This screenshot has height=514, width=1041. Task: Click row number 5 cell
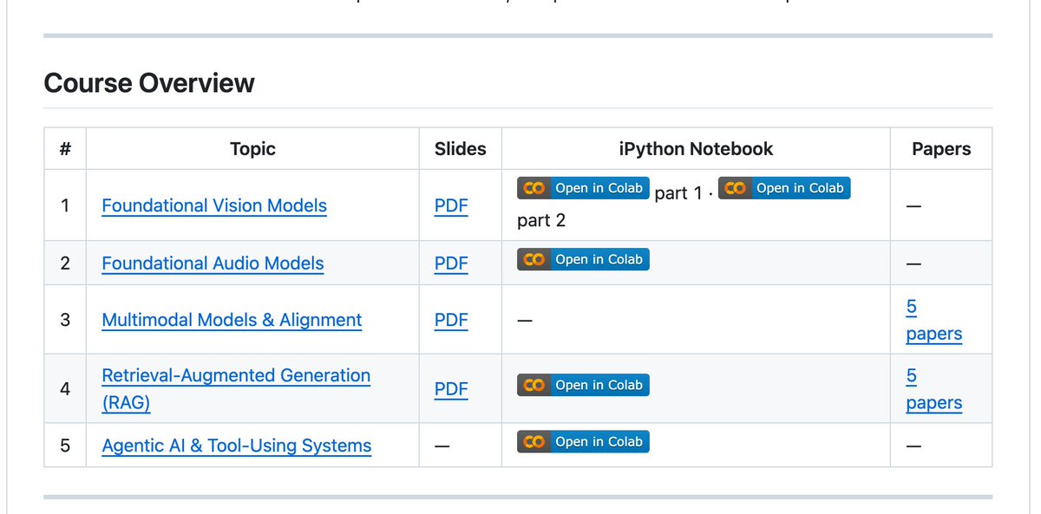coord(65,446)
